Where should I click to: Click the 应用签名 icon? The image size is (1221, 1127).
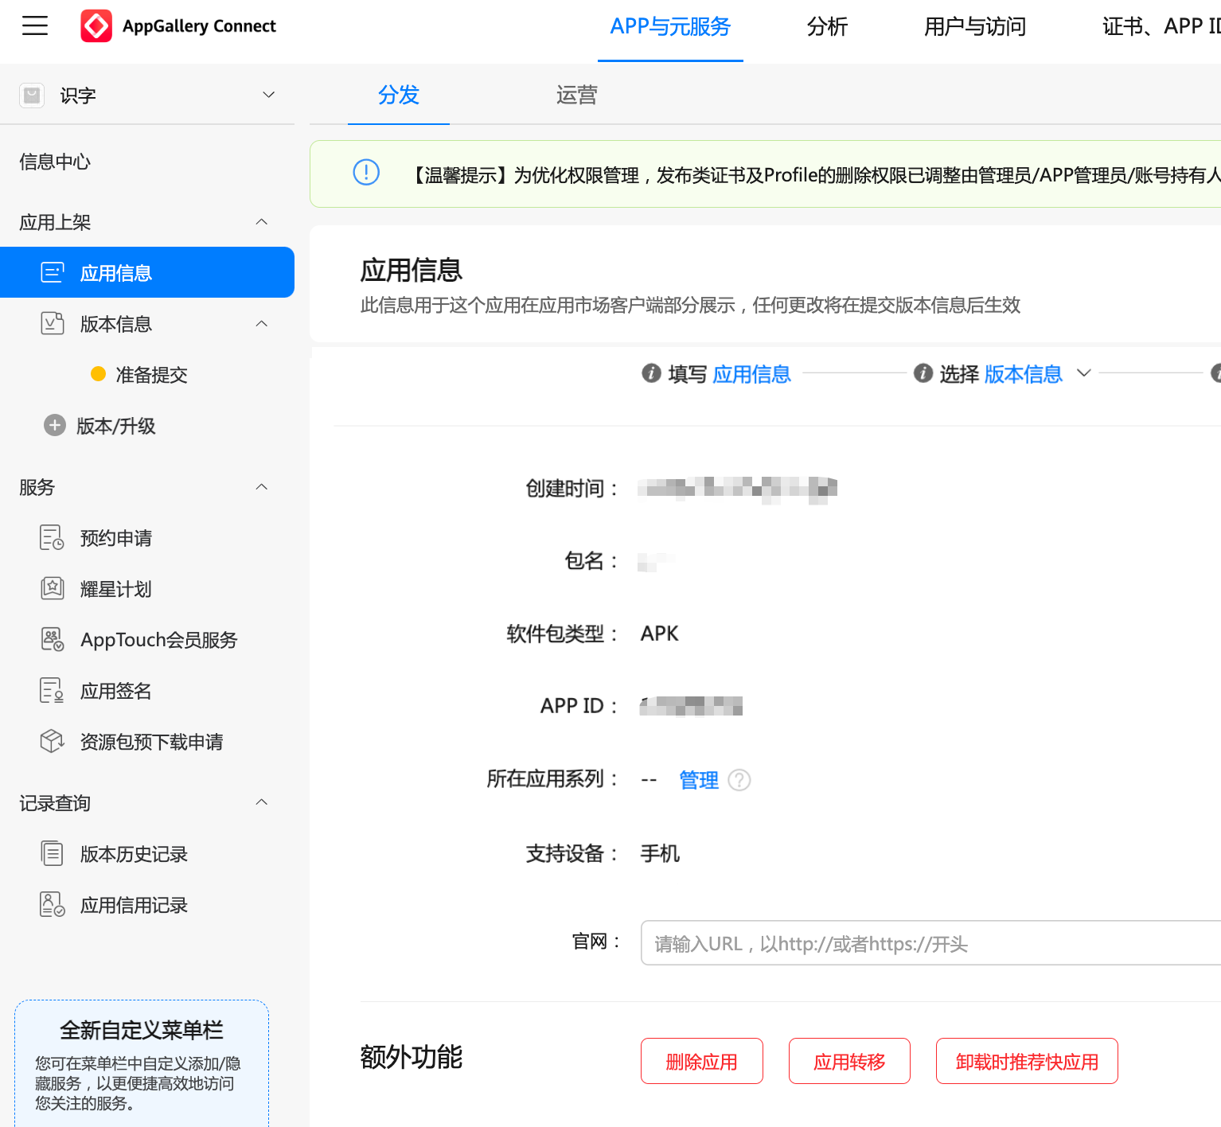coord(53,691)
